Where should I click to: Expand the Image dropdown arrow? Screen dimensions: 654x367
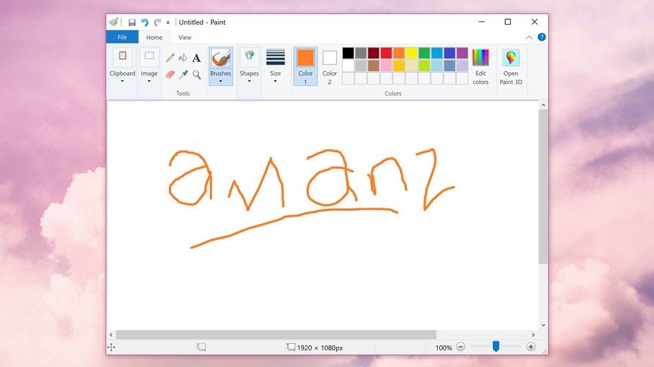coord(149,81)
